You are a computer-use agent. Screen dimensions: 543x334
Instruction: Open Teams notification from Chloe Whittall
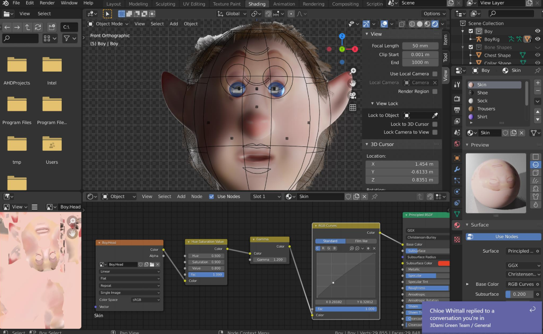click(482, 318)
